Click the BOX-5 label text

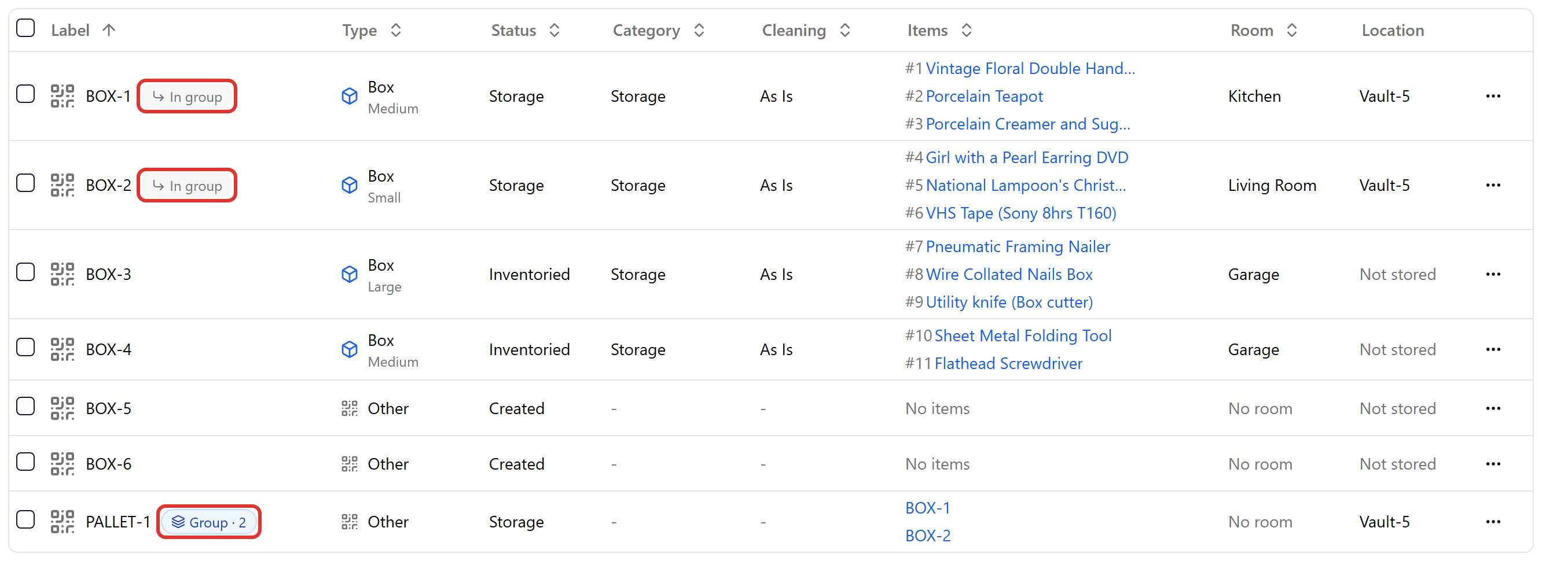tap(108, 408)
